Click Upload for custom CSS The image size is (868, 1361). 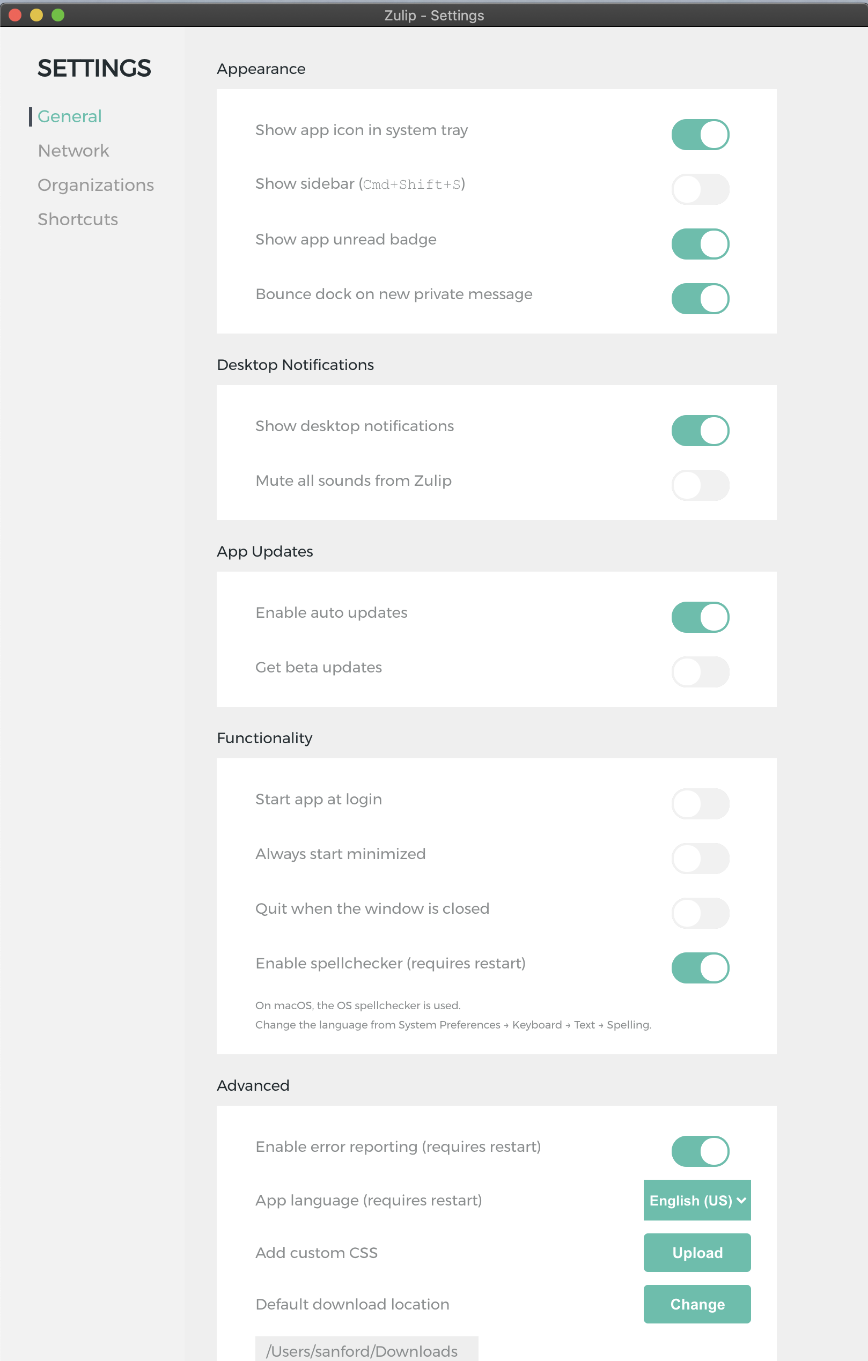pos(697,1253)
